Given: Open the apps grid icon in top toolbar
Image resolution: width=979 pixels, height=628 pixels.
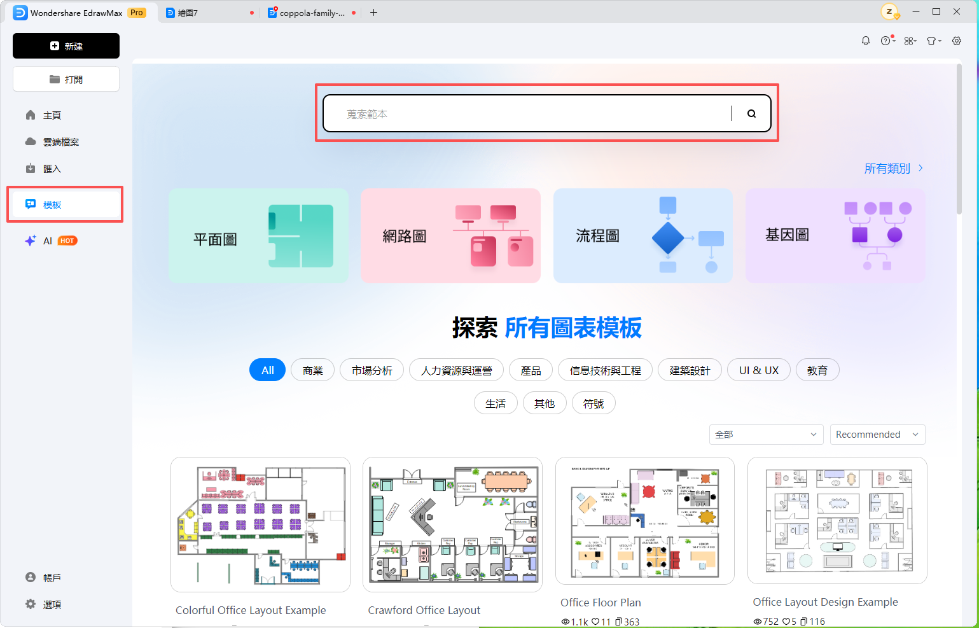Looking at the screenshot, I should [910, 41].
